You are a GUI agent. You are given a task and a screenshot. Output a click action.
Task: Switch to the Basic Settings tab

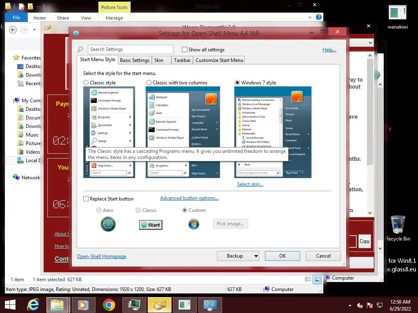[x=135, y=60]
